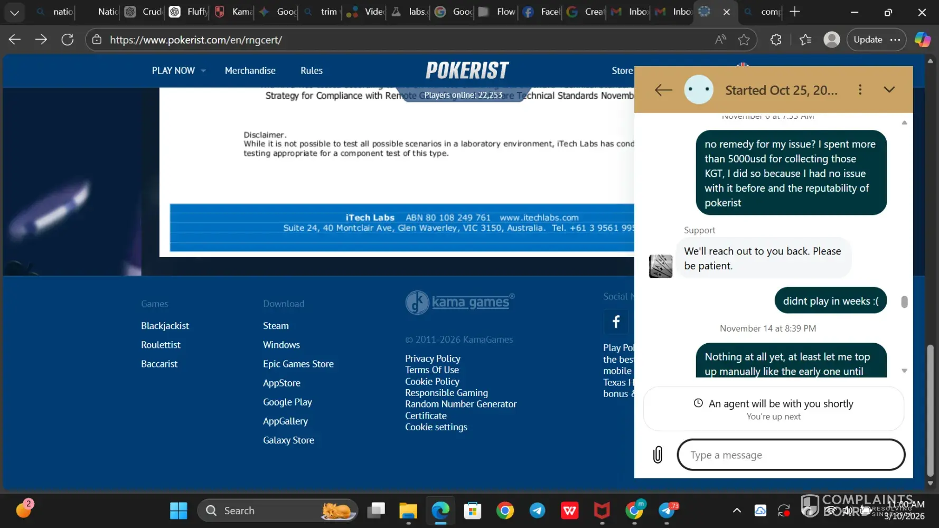The image size is (939, 528).
Task: Open the Task View taskbar icon
Action: [376, 511]
